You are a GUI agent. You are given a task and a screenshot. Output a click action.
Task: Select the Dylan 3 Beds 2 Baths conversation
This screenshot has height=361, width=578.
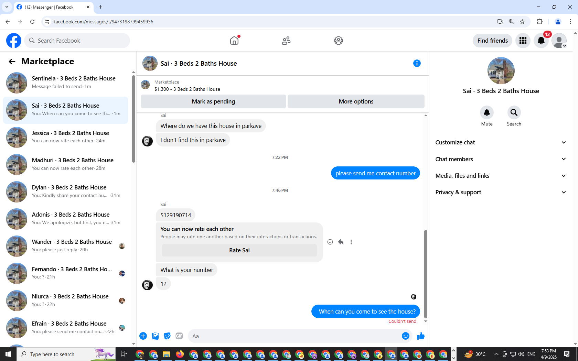(x=65, y=192)
